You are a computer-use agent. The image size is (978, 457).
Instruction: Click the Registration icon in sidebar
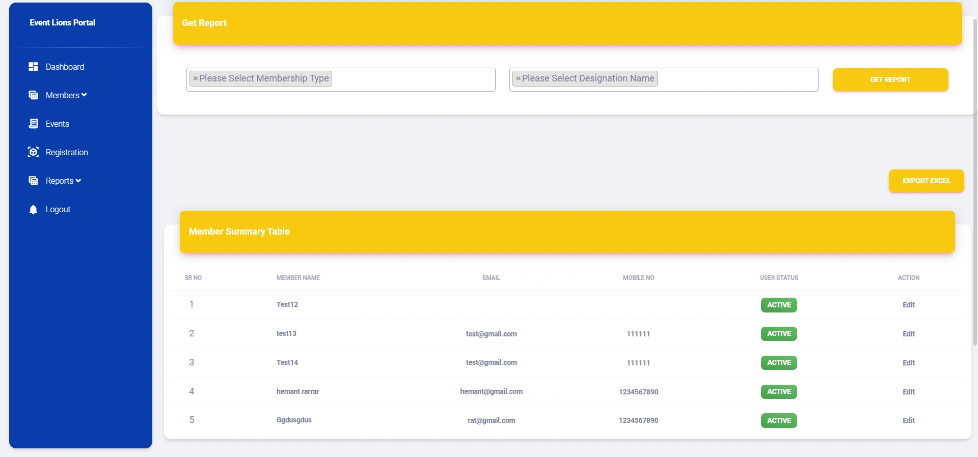pyautogui.click(x=33, y=152)
